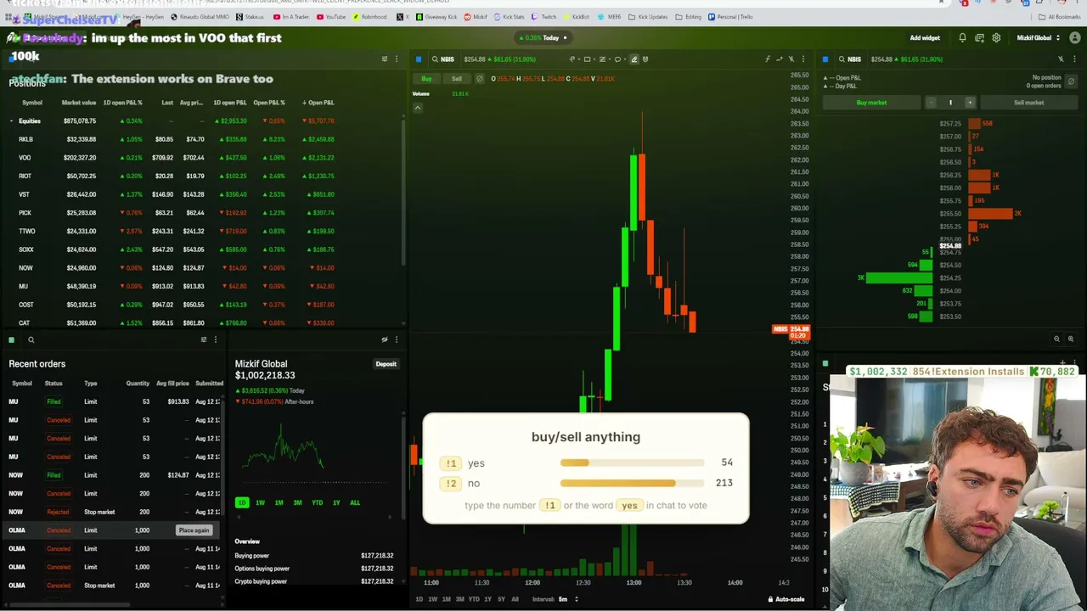Image resolution: width=1087 pixels, height=611 pixels.
Task: Increase ladder order quantity with plus
Action: point(970,103)
